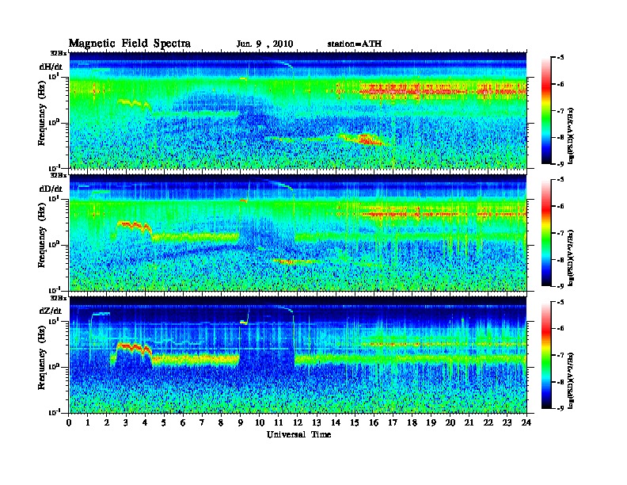Click hour "10" on the Universal Time axis

[260, 423]
